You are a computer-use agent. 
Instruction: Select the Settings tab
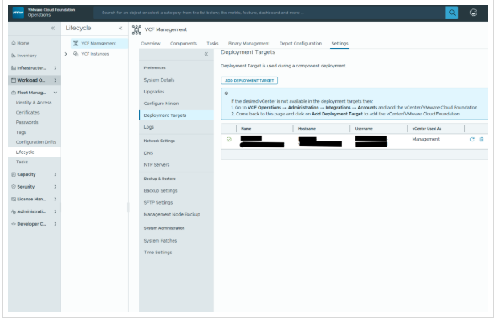point(339,44)
